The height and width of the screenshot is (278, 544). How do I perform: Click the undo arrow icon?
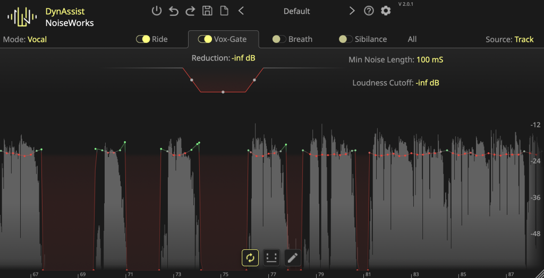(174, 11)
